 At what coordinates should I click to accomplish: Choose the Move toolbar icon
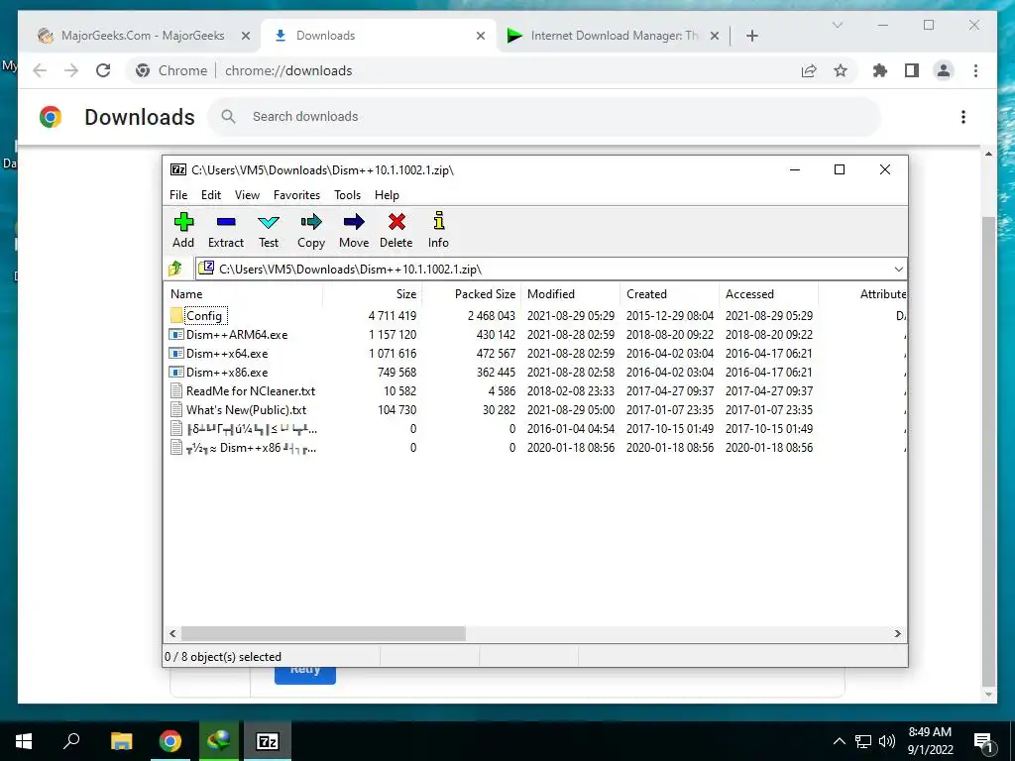(x=354, y=223)
